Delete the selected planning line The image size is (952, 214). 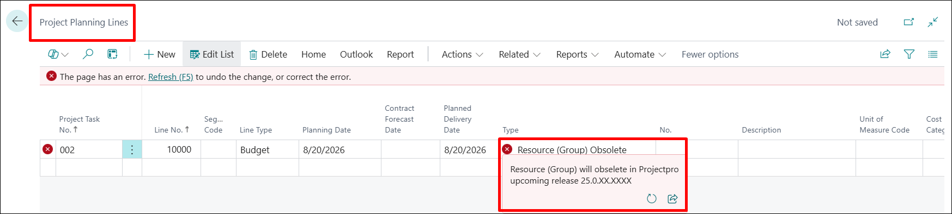(x=268, y=54)
